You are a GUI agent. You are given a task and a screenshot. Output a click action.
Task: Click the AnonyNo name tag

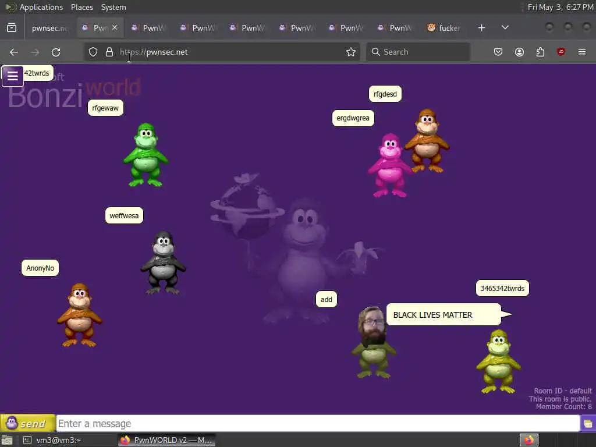[x=40, y=268]
